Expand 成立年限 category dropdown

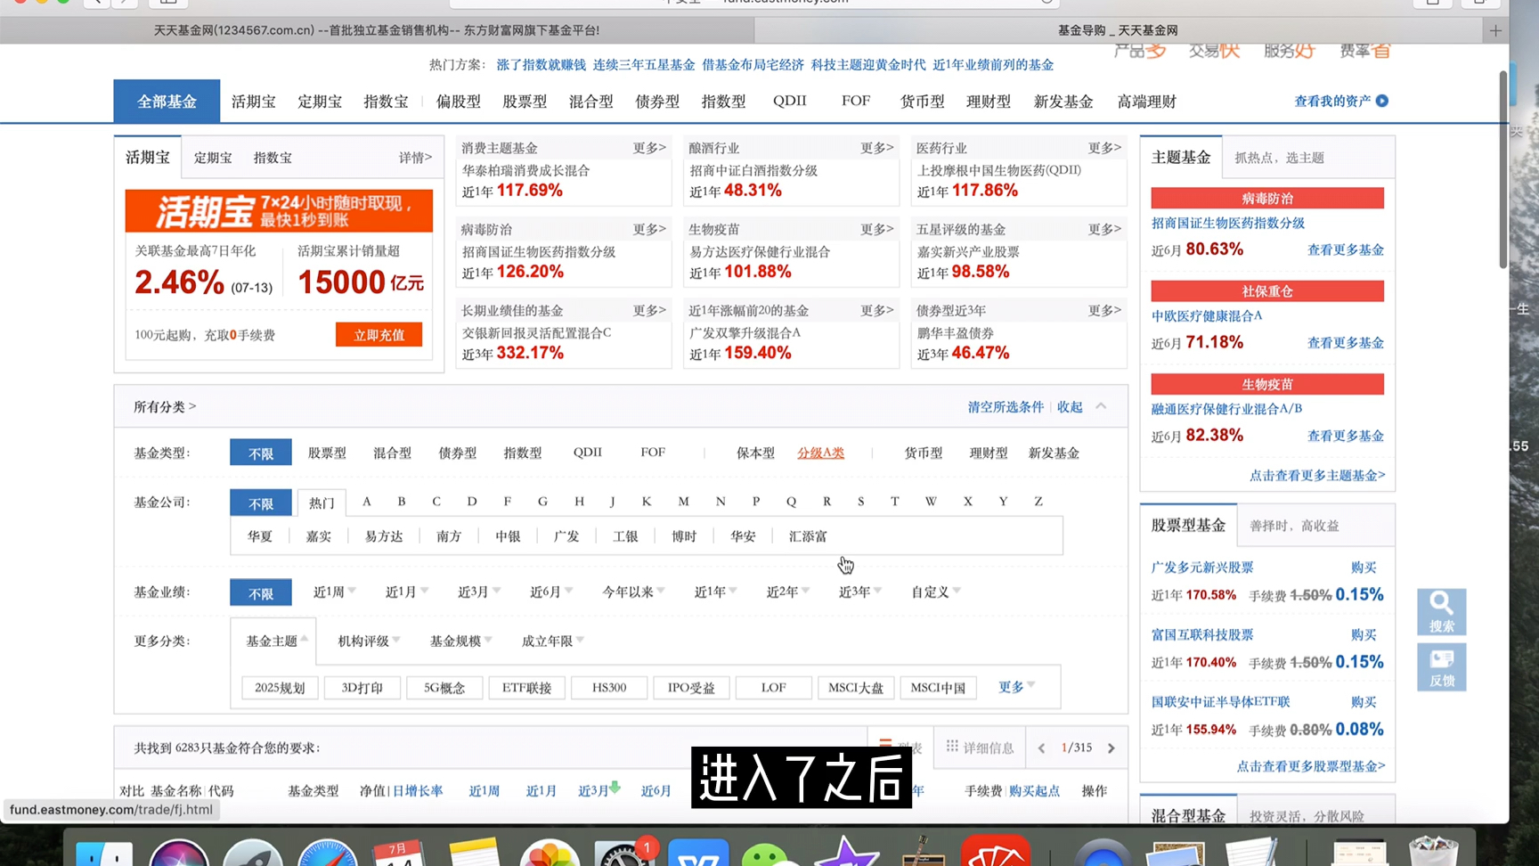click(553, 641)
